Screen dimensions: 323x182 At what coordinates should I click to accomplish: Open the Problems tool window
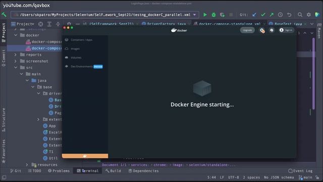tap(59, 171)
